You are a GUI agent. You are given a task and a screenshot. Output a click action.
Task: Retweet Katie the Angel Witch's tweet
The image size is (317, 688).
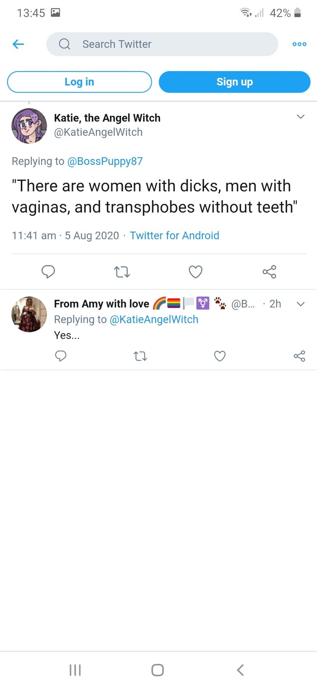pos(122,272)
